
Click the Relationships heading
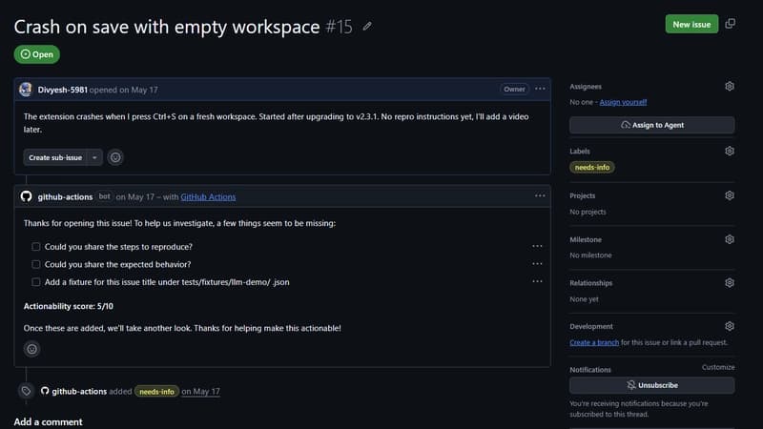(x=590, y=282)
